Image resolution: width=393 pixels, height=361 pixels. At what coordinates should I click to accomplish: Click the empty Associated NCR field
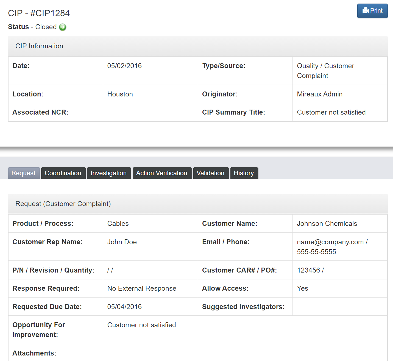point(150,112)
